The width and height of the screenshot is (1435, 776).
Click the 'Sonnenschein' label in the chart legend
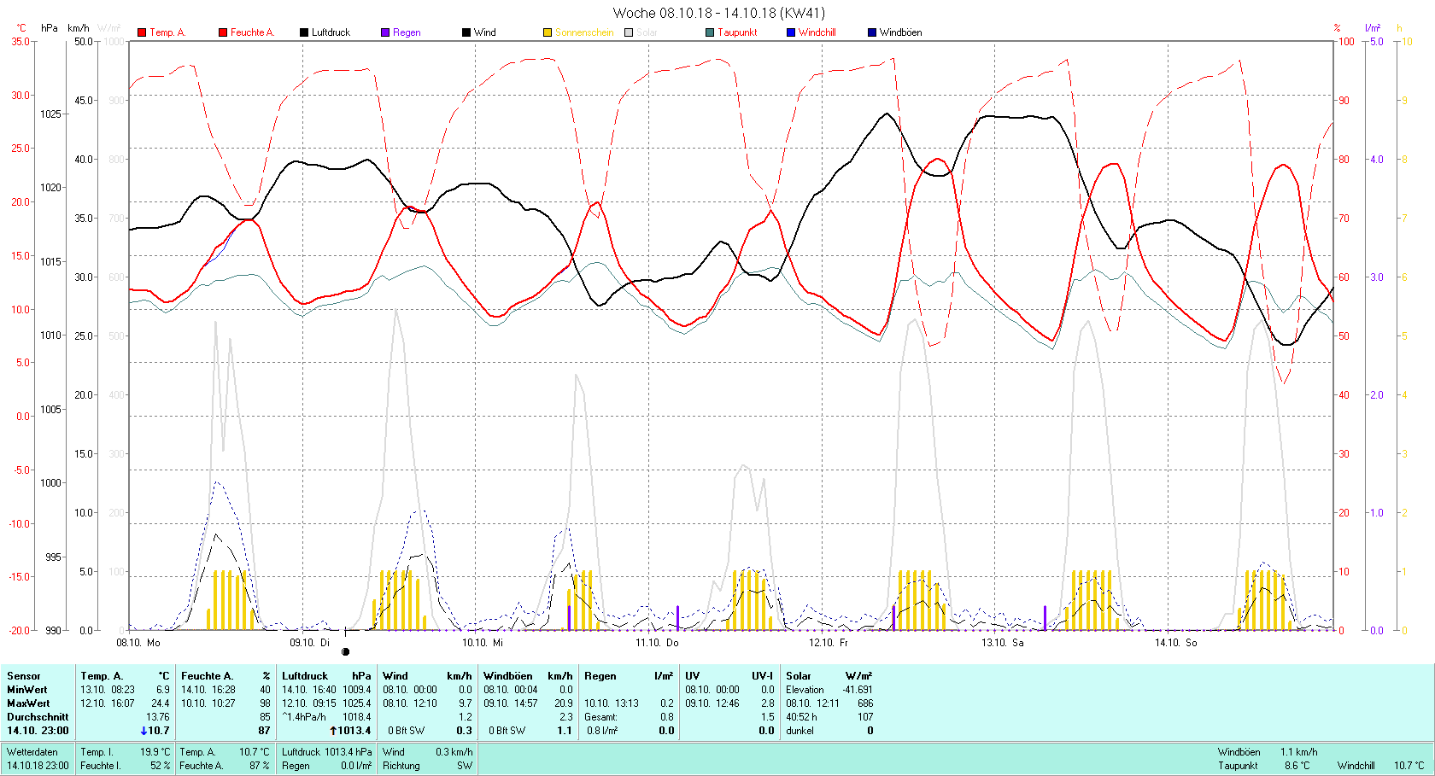[x=584, y=32]
